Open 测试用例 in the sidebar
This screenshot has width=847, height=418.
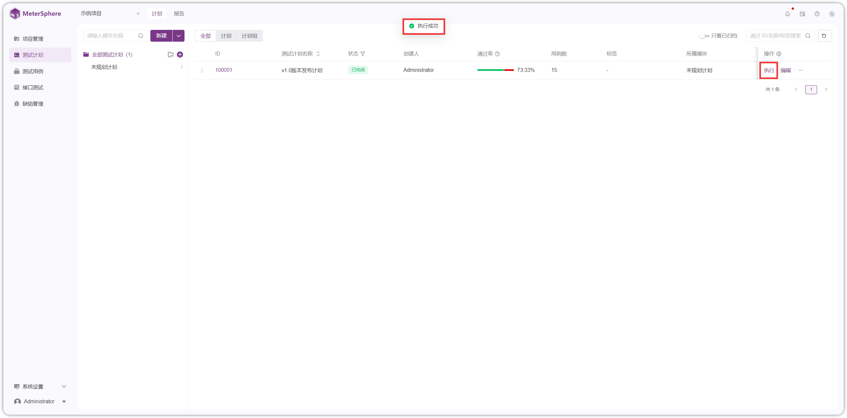coord(40,71)
